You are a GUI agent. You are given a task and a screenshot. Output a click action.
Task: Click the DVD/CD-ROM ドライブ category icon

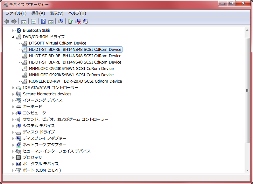[x=19, y=37]
